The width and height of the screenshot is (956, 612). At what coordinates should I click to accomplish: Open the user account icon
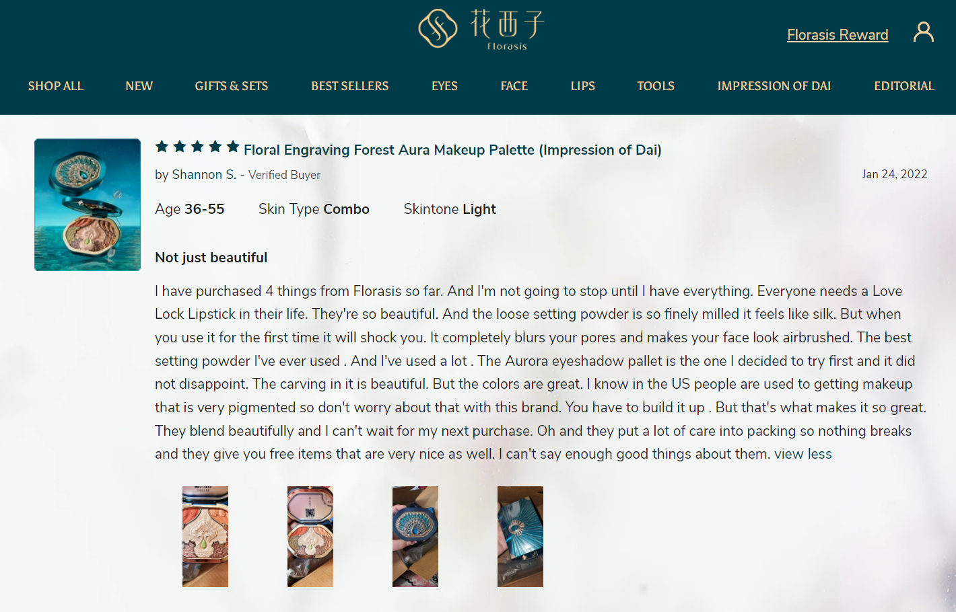click(923, 32)
